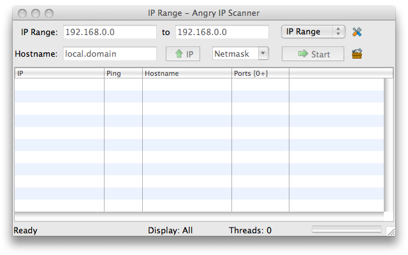Click the Hostname: label

(x=36, y=54)
